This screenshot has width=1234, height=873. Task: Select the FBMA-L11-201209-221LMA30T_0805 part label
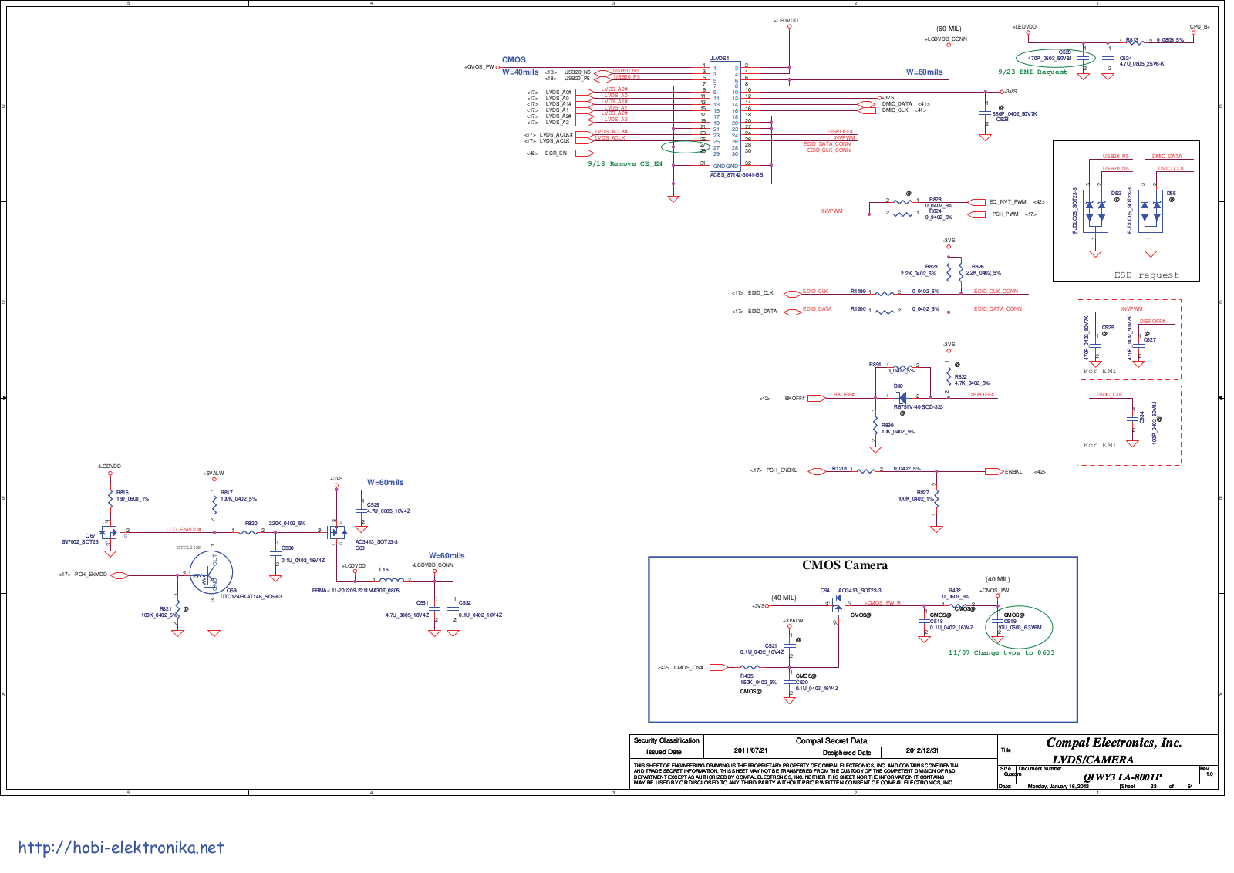(356, 591)
